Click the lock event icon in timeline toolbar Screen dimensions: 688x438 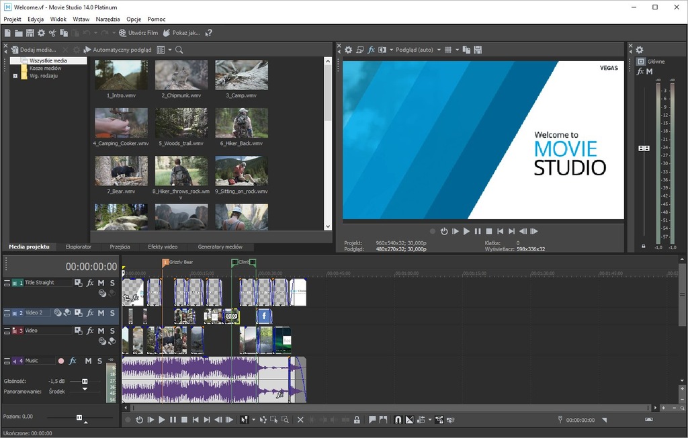(357, 420)
